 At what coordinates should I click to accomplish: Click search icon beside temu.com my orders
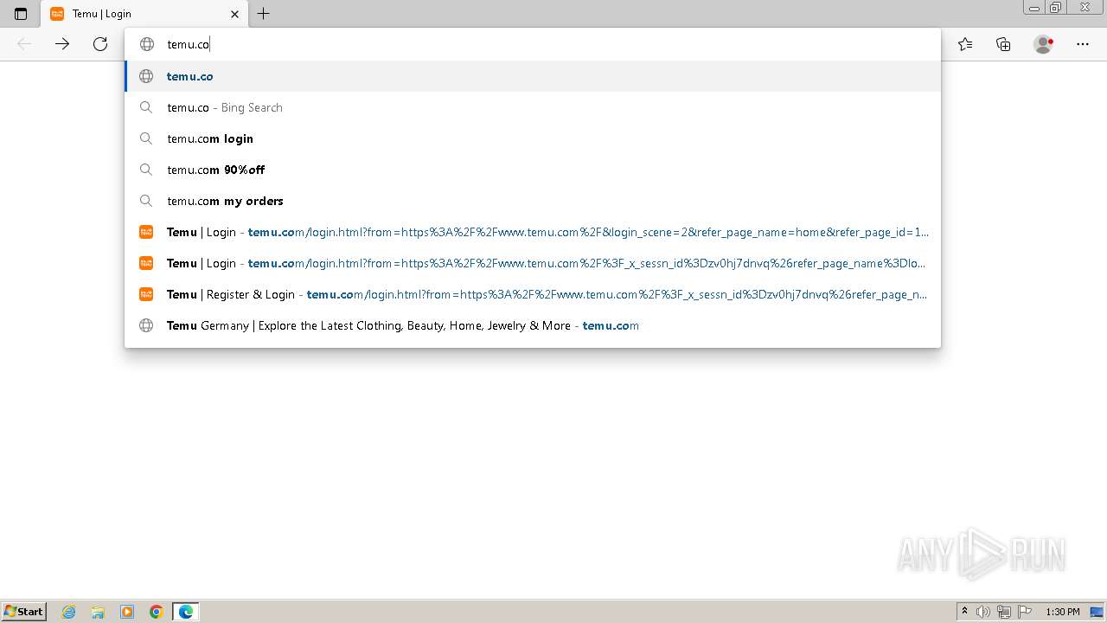(x=146, y=201)
